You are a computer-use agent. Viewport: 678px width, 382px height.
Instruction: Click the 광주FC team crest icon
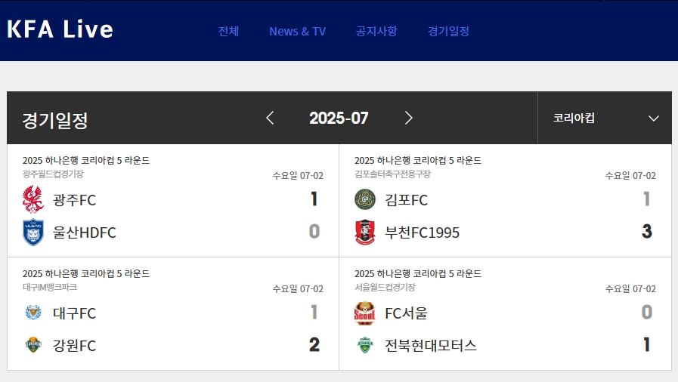[x=33, y=199]
